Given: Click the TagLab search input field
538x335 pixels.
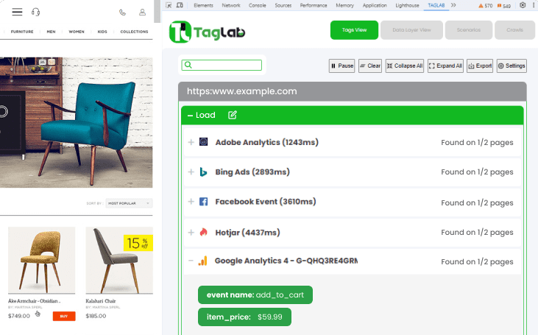Looking at the screenshot, I should (x=222, y=65).
